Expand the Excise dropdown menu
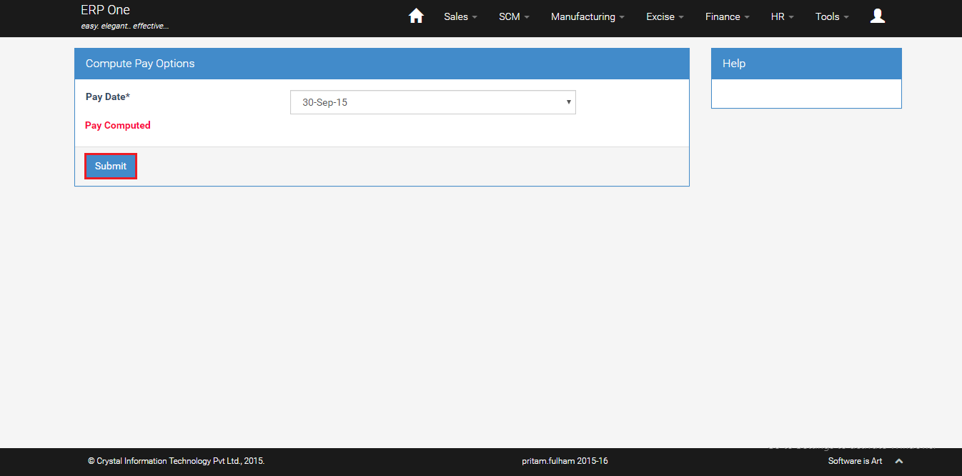The image size is (962, 476). (665, 16)
